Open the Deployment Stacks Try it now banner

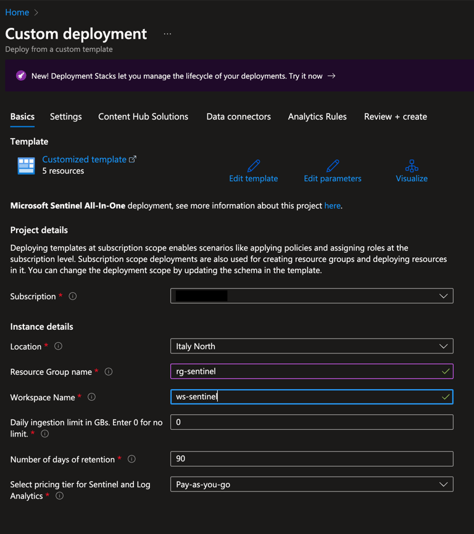[239, 76]
